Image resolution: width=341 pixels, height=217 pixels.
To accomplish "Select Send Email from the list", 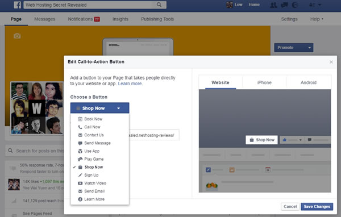I will (x=100, y=191).
